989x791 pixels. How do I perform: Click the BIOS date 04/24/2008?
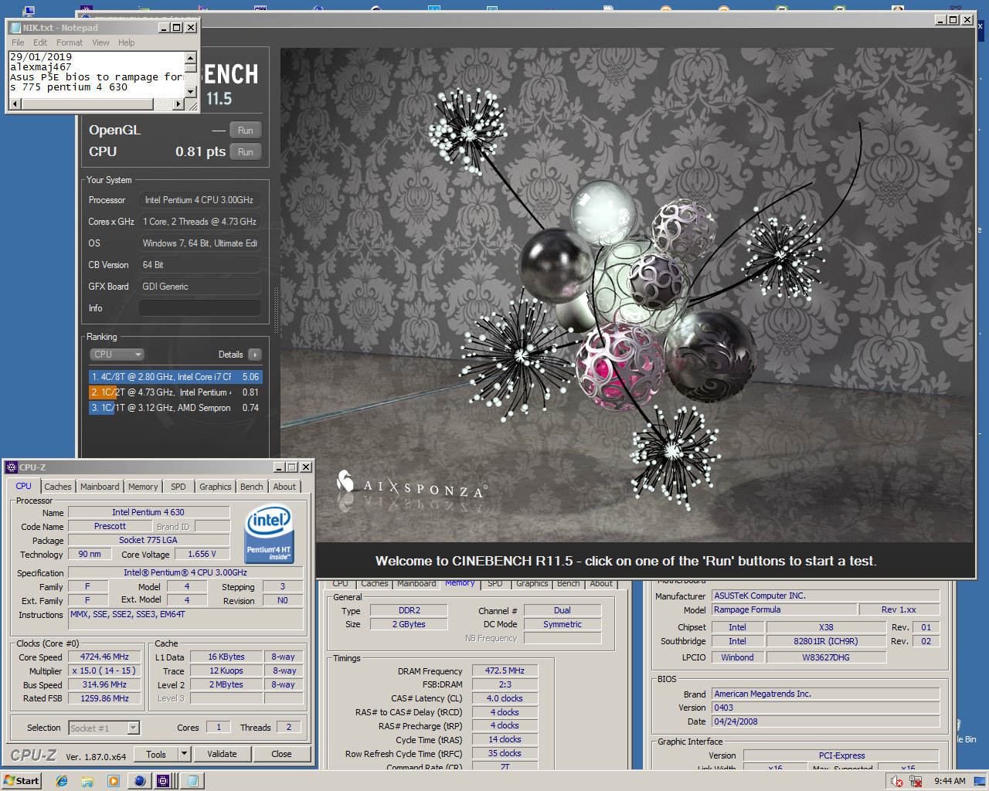click(x=825, y=722)
